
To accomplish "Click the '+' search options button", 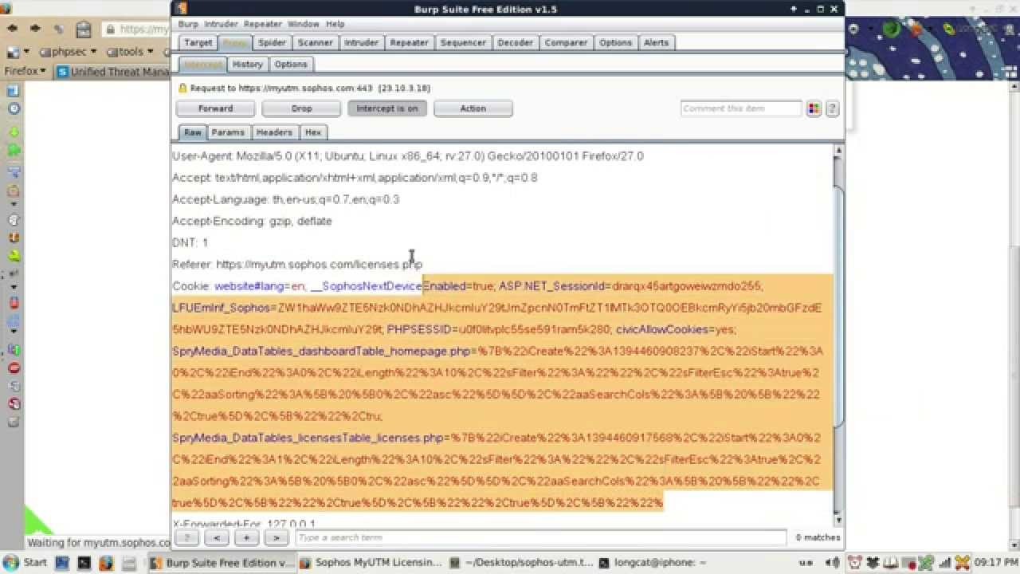I will pos(247,538).
